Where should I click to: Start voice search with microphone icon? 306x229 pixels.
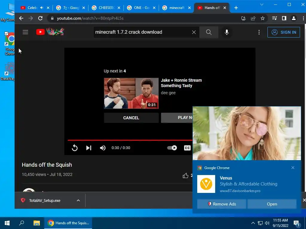pyautogui.click(x=227, y=32)
